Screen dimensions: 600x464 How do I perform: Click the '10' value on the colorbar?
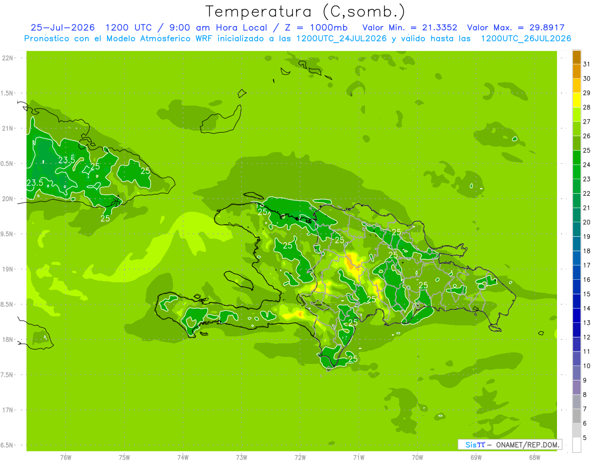click(x=587, y=366)
